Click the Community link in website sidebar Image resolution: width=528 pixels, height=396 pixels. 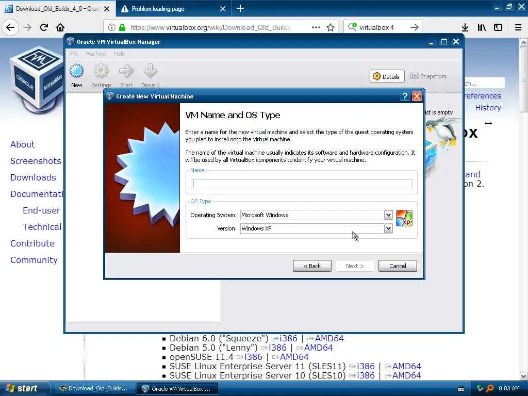tap(34, 260)
